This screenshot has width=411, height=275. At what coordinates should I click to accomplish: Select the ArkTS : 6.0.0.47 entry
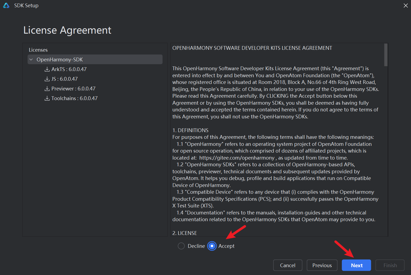pos(69,69)
